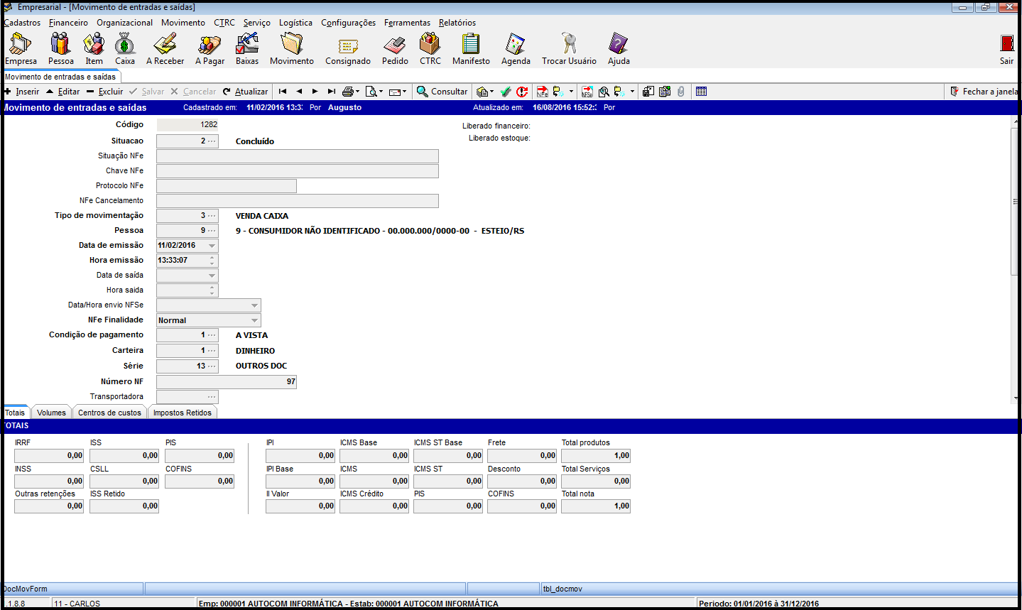Click the Ajuda help book icon

[x=619, y=49]
